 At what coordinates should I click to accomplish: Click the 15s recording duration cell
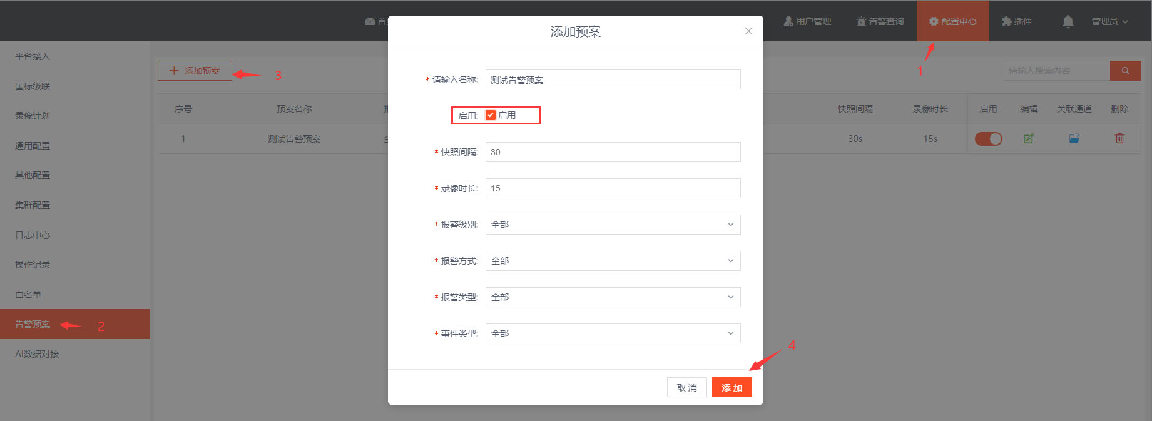[x=930, y=139]
